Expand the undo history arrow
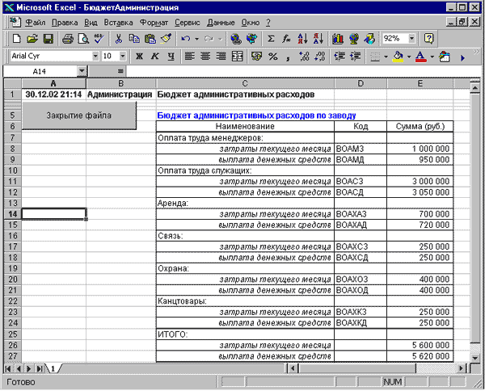The image size is (485, 391). 196,39
